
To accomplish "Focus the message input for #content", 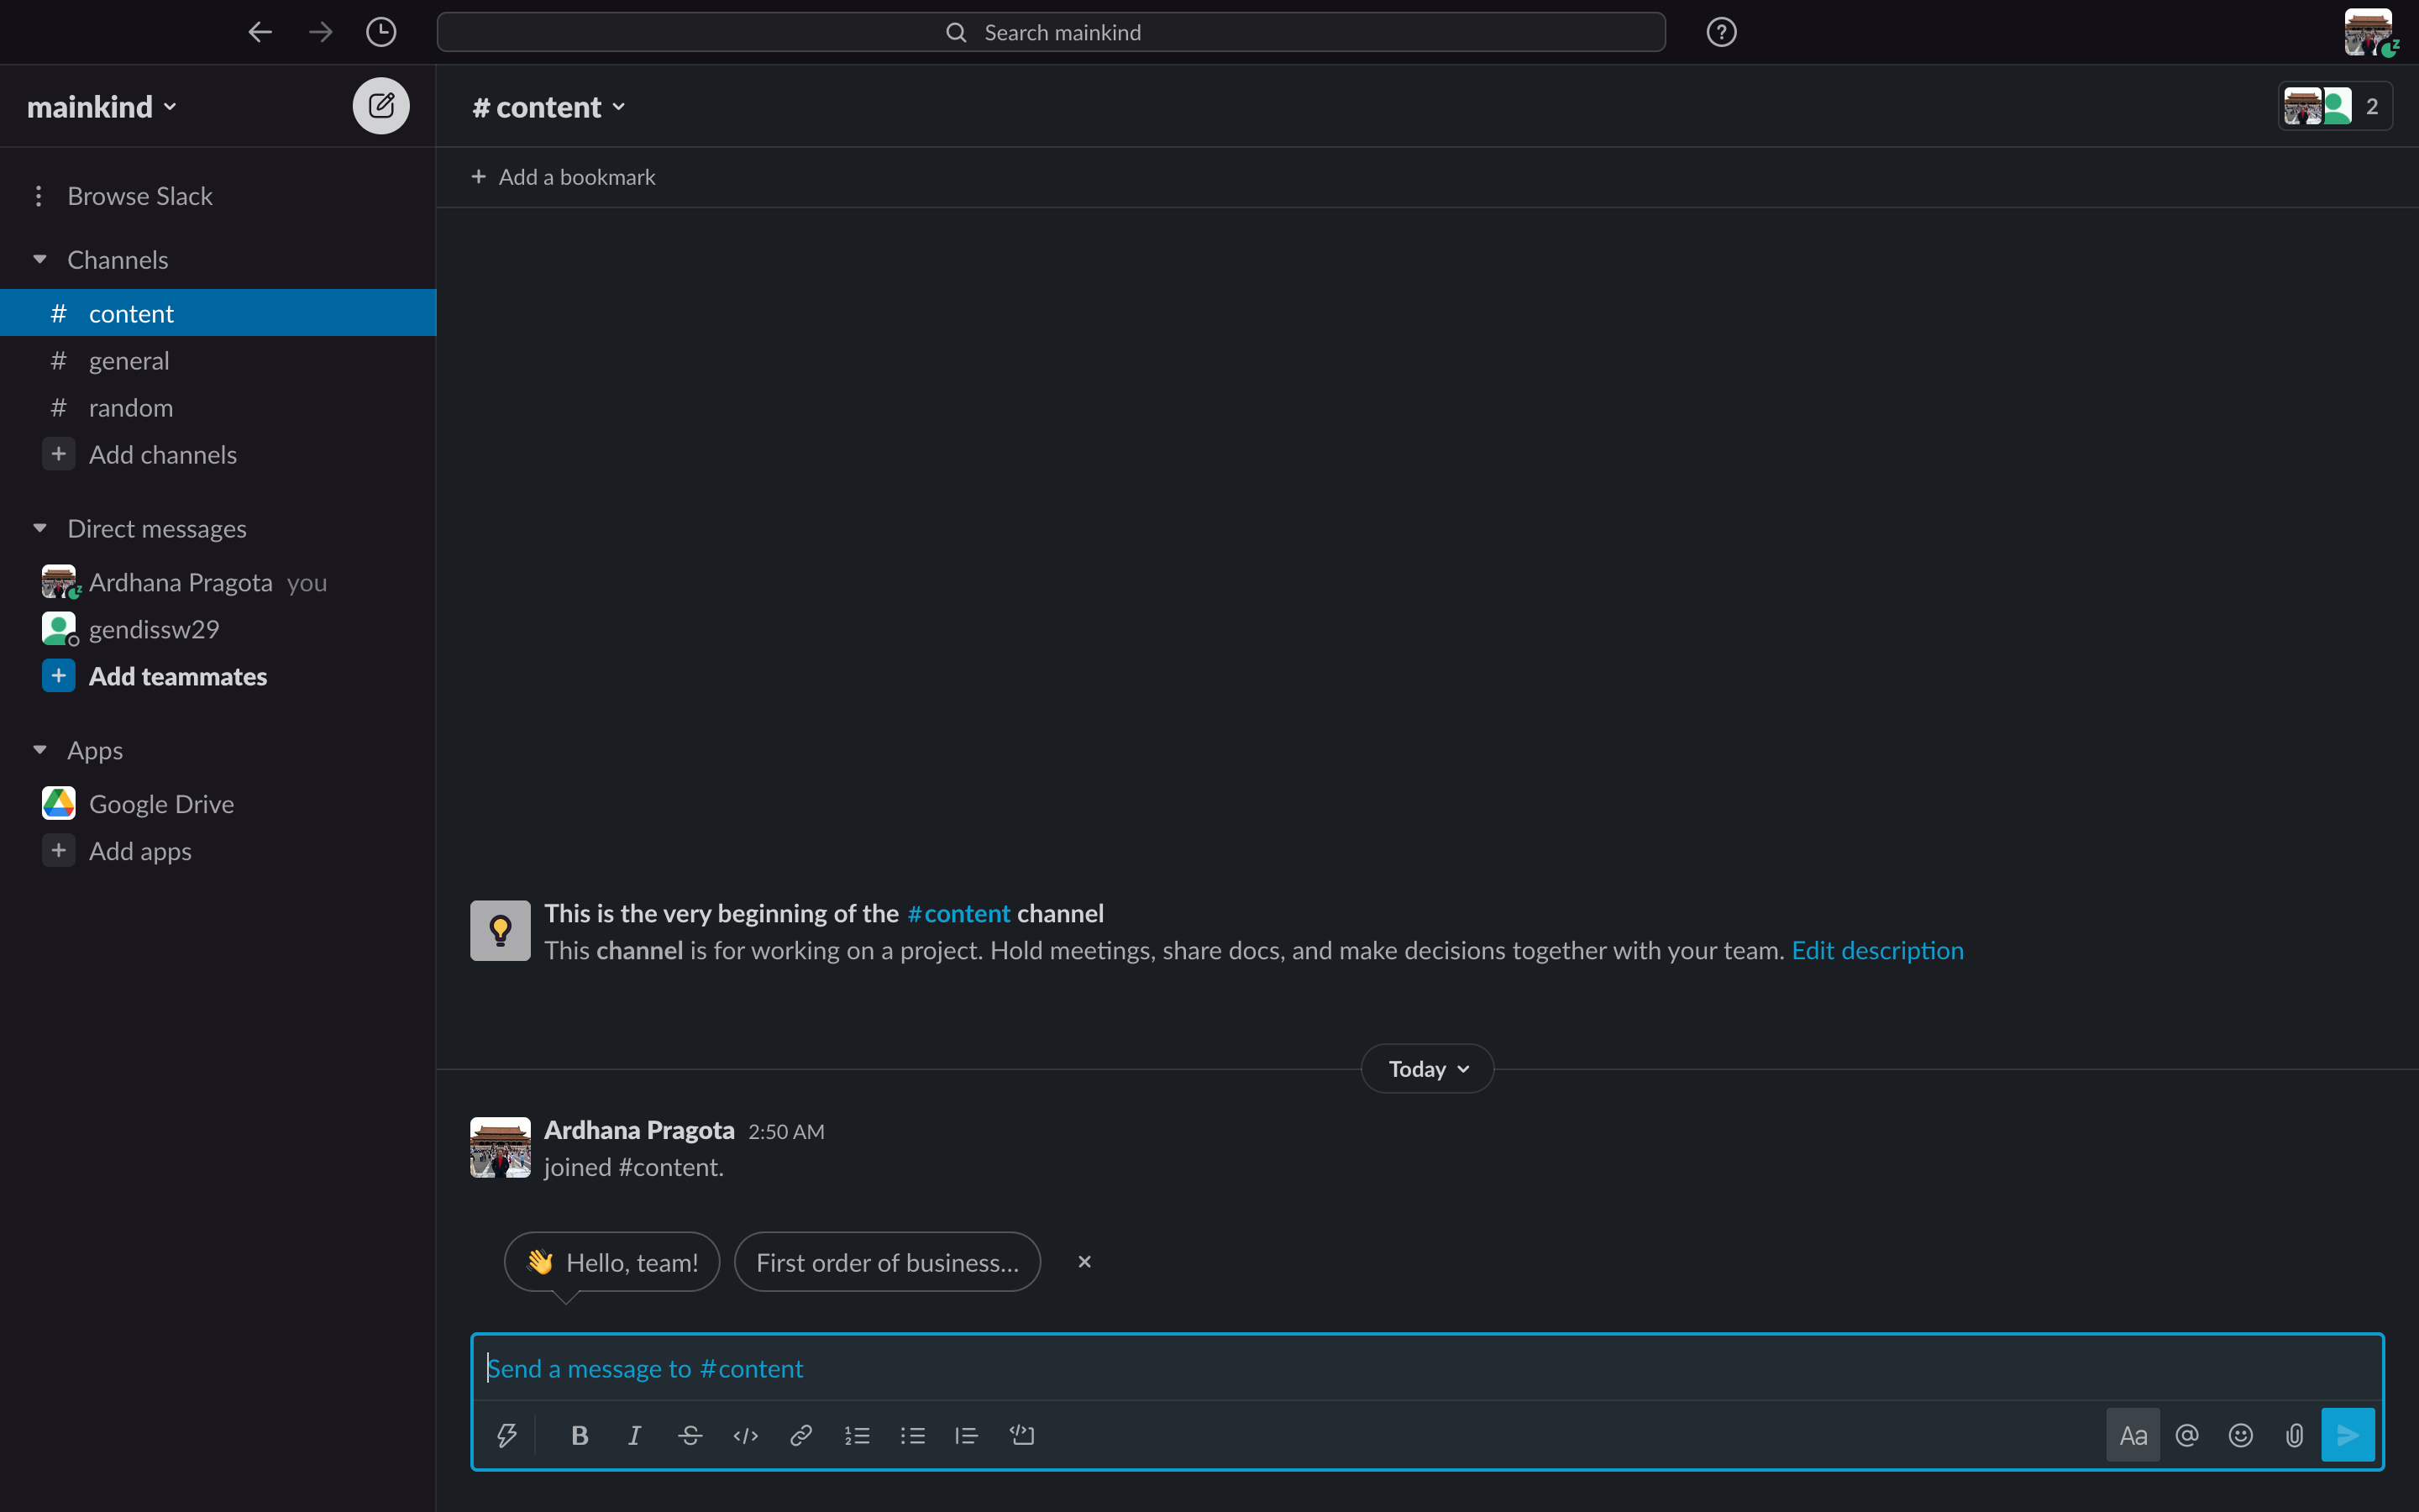I will [1426, 1368].
